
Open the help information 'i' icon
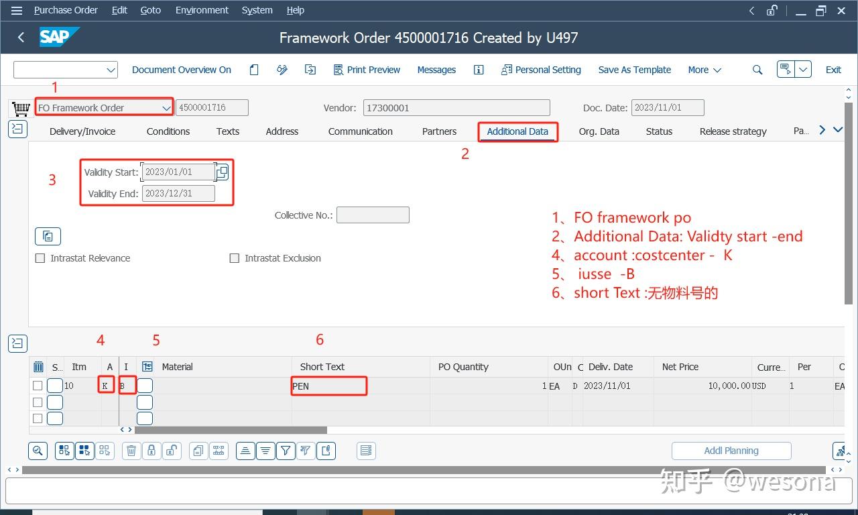point(479,70)
